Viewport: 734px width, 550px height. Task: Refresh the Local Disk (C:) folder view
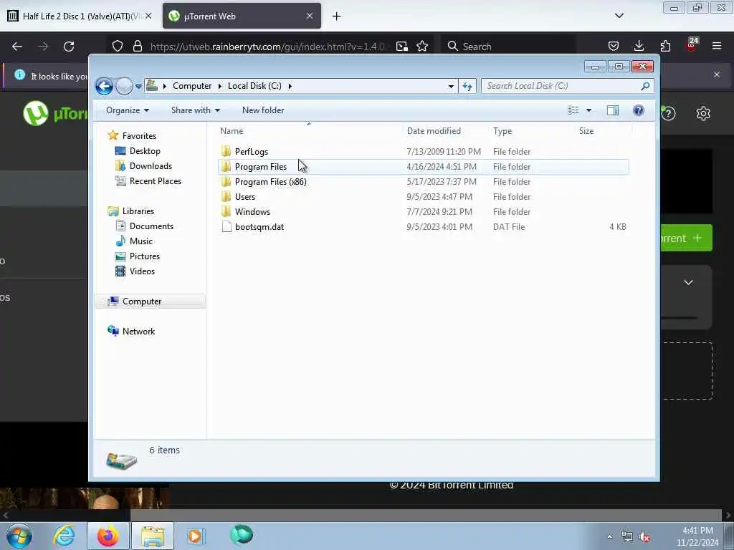tap(467, 86)
